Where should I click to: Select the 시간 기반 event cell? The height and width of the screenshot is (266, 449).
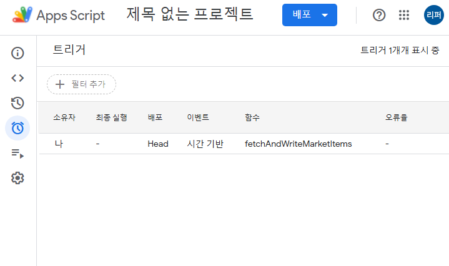click(x=205, y=144)
